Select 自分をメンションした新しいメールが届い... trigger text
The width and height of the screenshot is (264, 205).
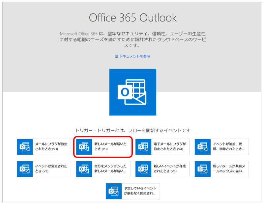(110, 168)
